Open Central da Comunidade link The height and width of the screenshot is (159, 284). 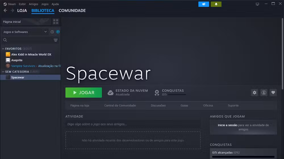120,106
